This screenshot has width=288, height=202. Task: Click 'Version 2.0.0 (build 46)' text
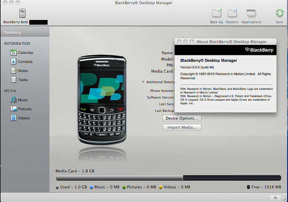pos(197,67)
